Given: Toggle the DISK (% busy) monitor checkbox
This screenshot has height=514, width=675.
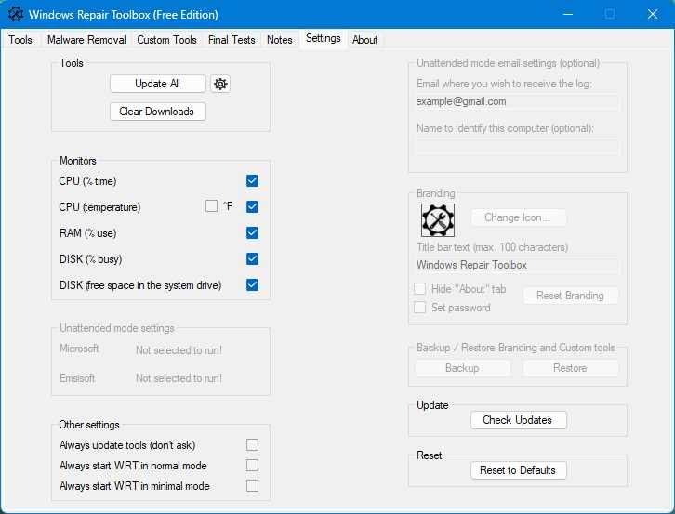Looking at the screenshot, I should pos(252,258).
